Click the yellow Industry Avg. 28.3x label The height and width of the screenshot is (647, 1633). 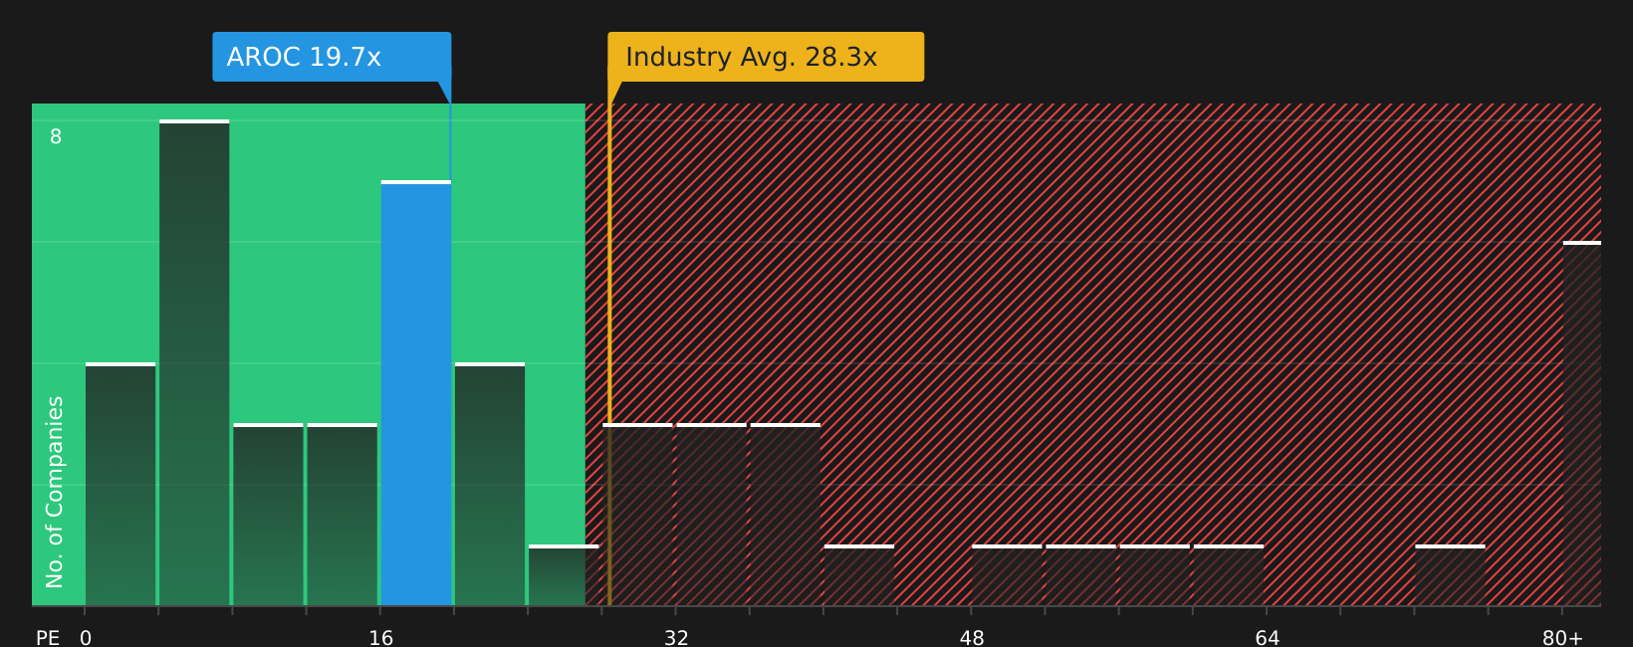766,57
